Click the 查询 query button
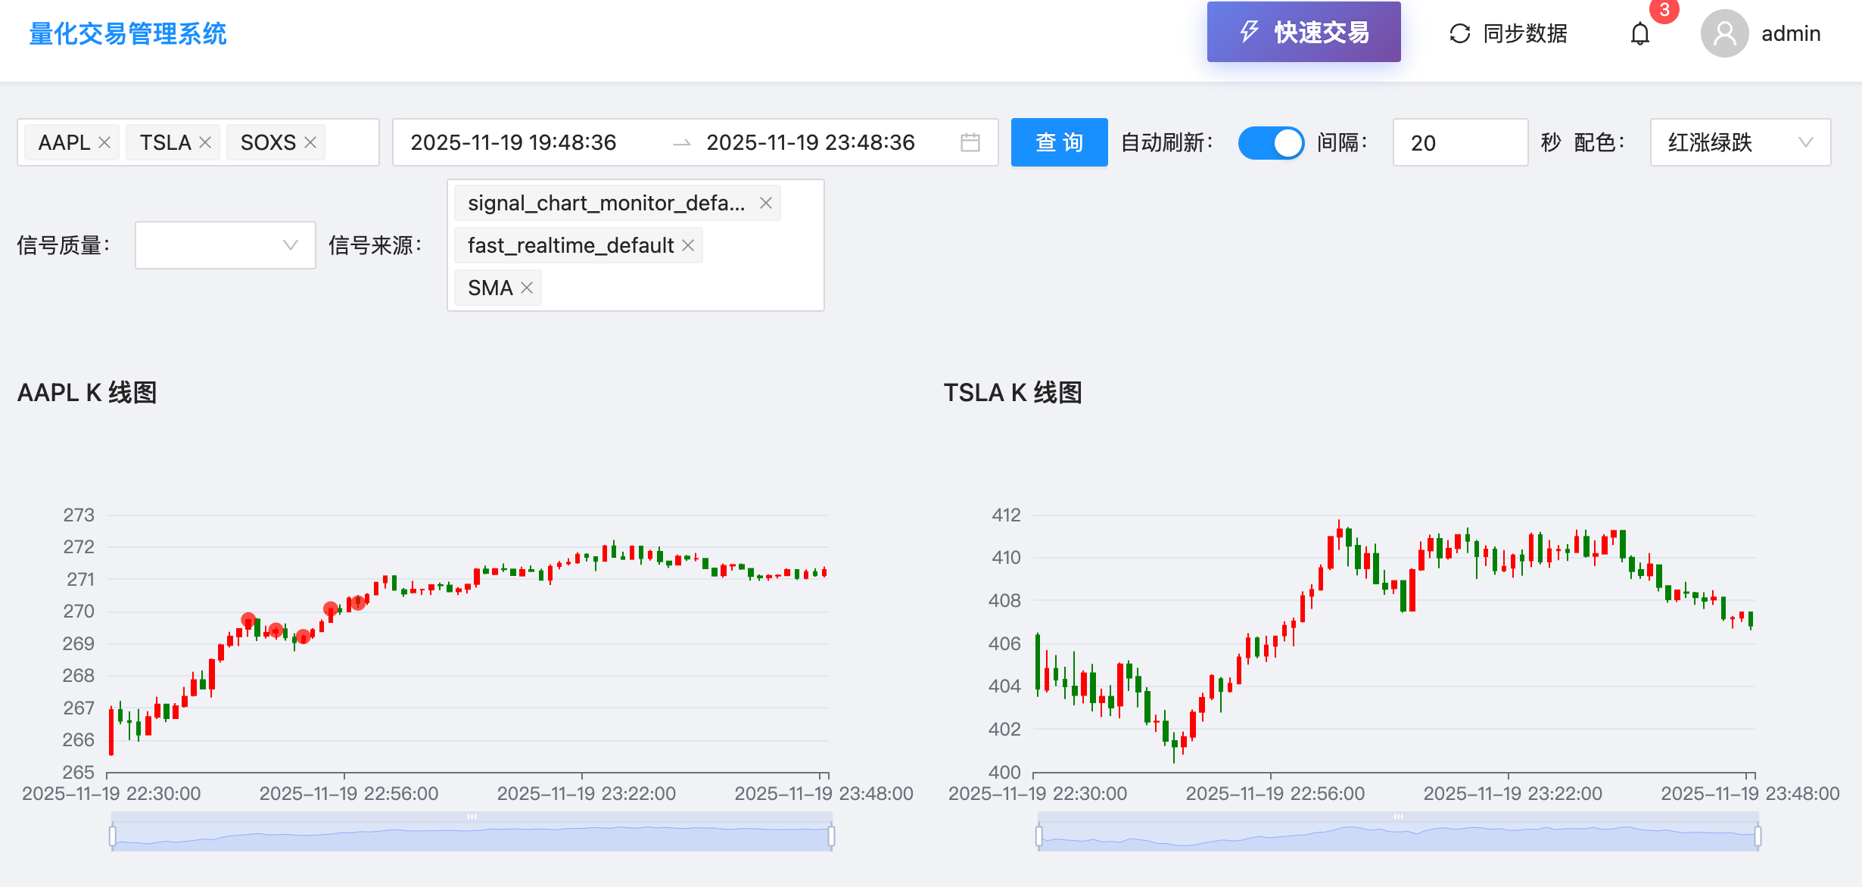Image resolution: width=1862 pixels, height=887 pixels. (x=1059, y=142)
